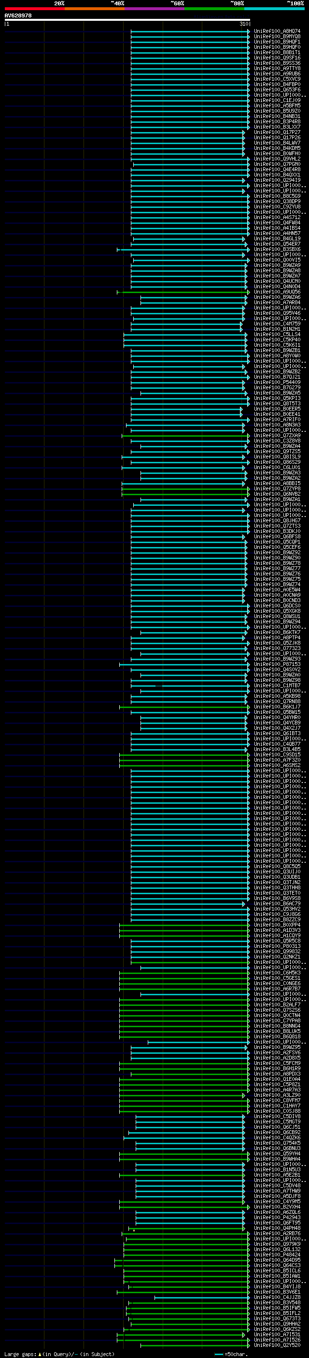The height and width of the screenshot is (1358, 309).
Task: Select the UniRef100_A4S712 hit label
Action: [x=278, y=217]
